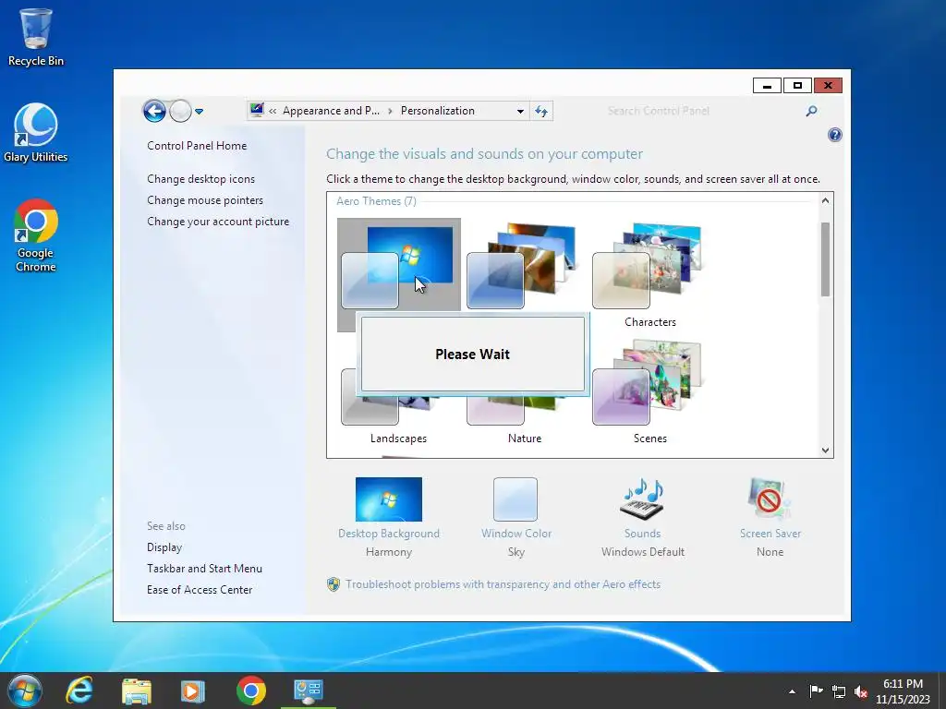The width and height of the screenshot is (946, 709).
Task: Open Windows Explorer from taskbar
Action: coord(137,691)
